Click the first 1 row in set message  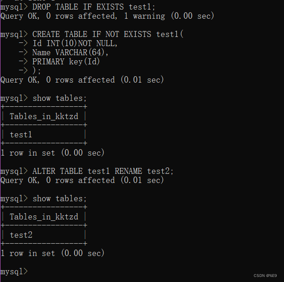[x=53, y=153]
